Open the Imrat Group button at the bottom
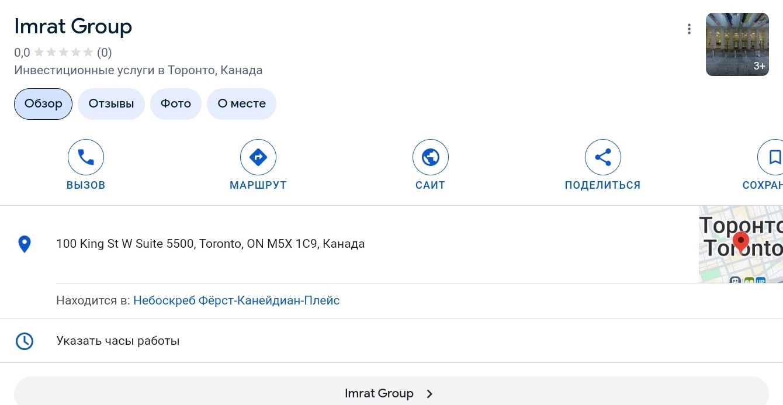This screenshot has height=405, width=783. click(391, 391)
